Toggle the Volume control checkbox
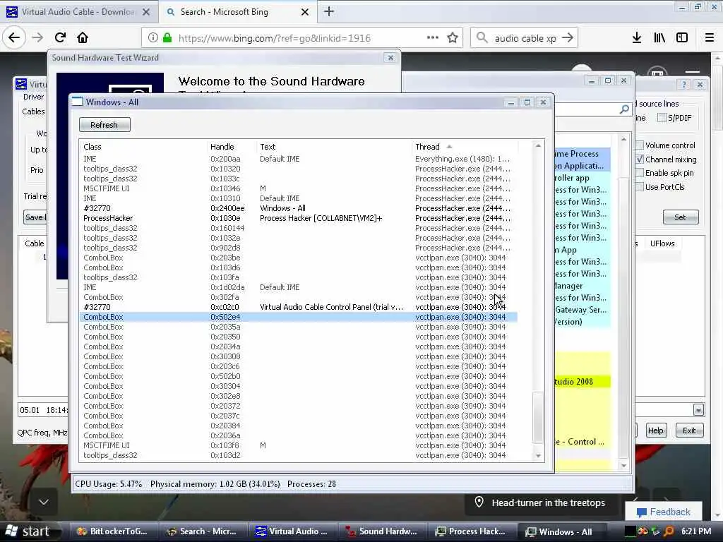723x542 pixels. tap(640, 145)
